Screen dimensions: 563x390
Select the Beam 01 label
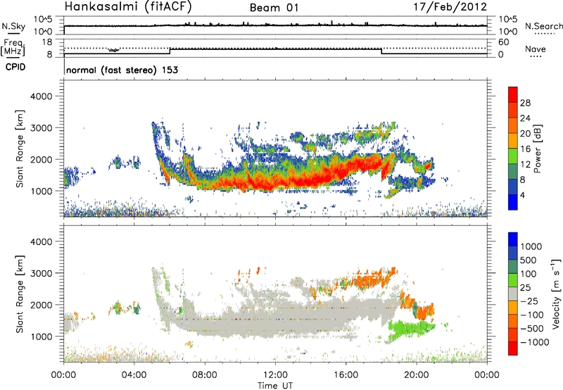[274, 8]
